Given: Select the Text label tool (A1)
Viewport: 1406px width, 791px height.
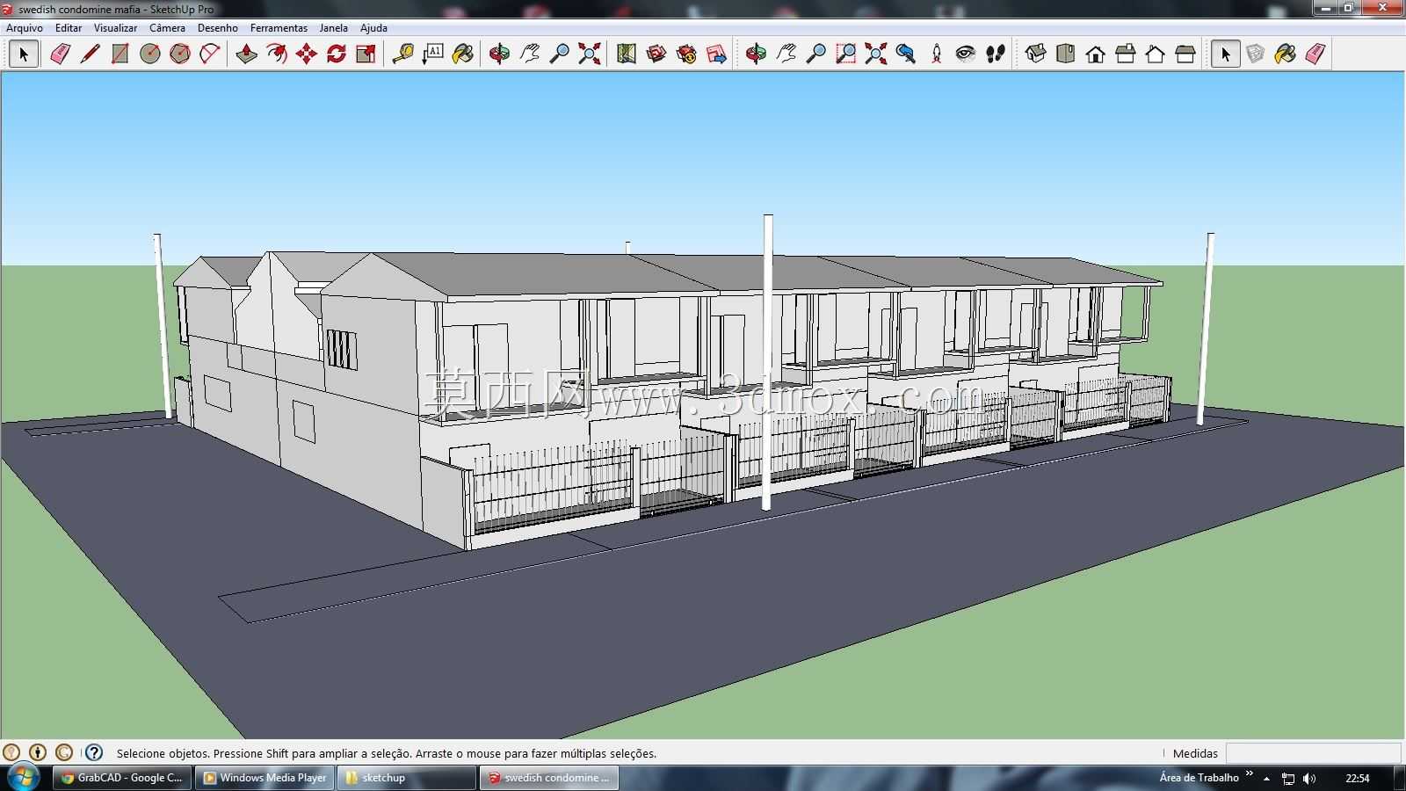Looking at the screenshot, I should [432, 54].
